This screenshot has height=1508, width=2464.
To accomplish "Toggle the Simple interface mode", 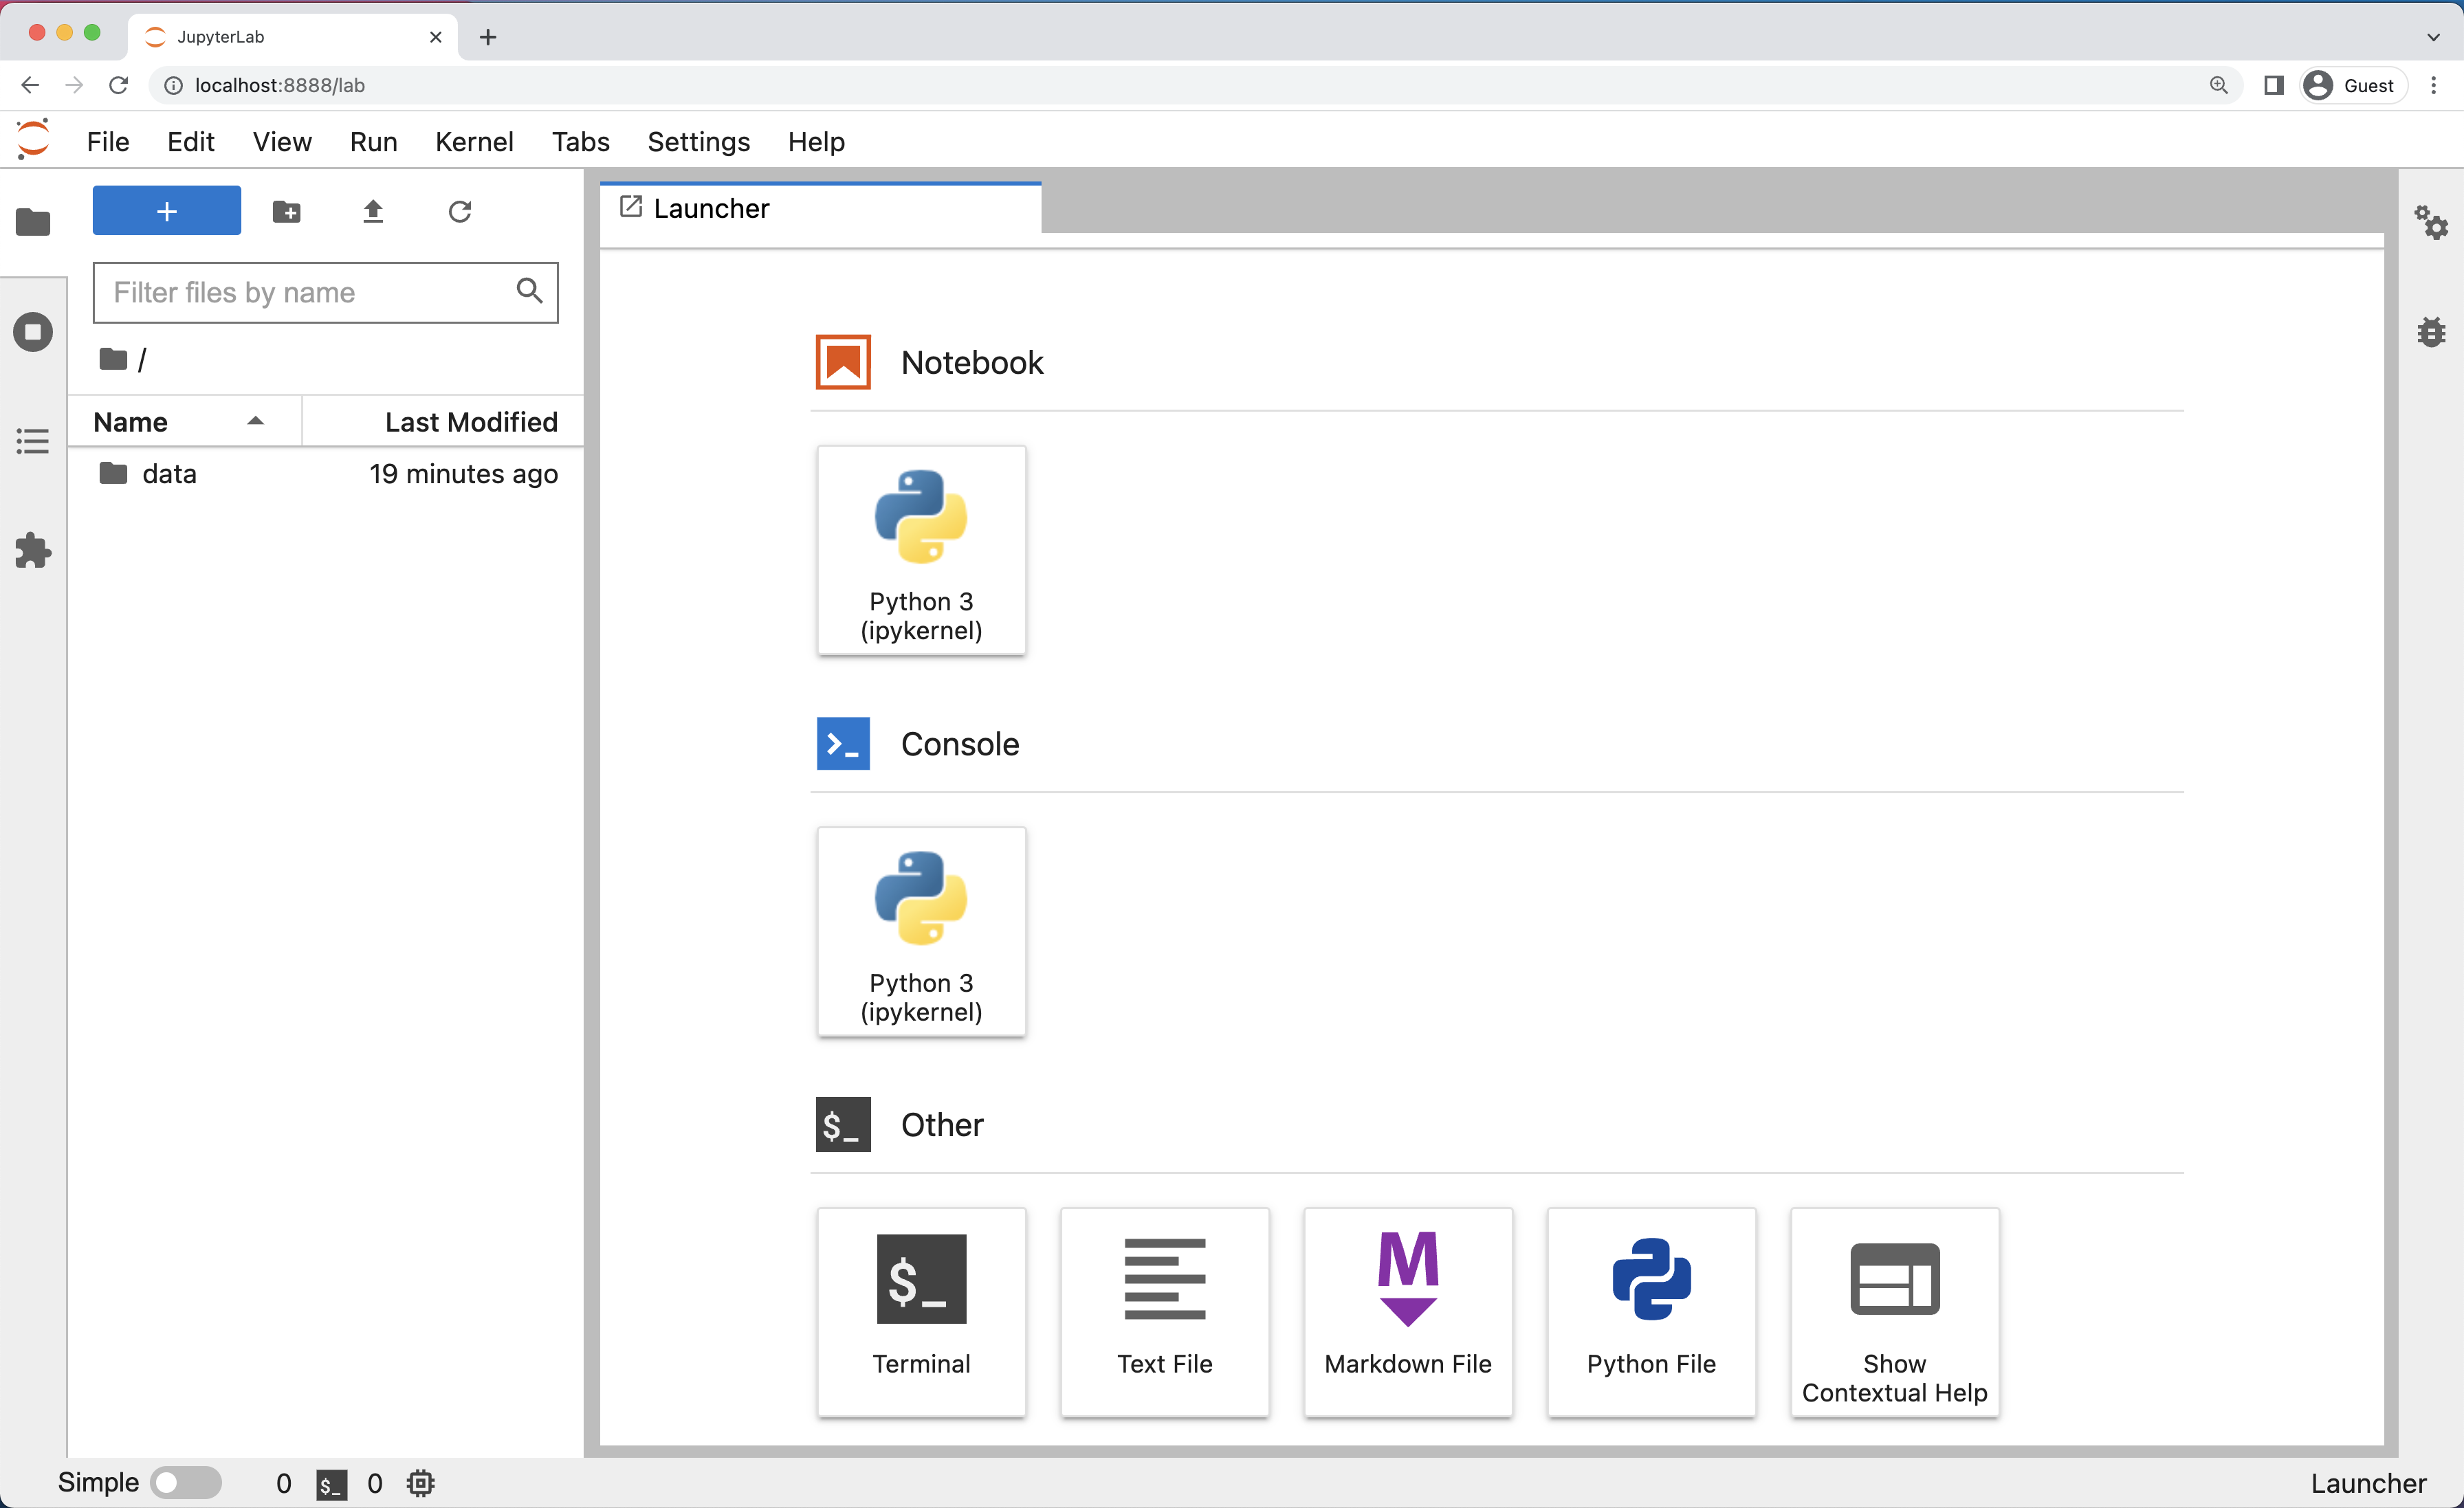I will click(183, 1480).
